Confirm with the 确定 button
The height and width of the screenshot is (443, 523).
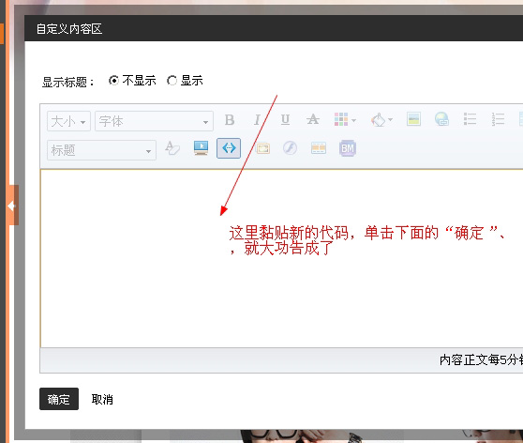pos(59,399)
